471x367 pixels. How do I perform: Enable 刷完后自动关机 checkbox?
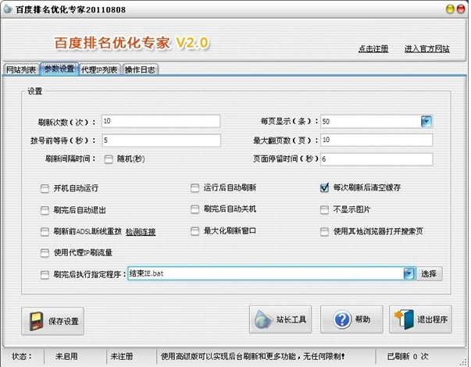coord(195,209)
